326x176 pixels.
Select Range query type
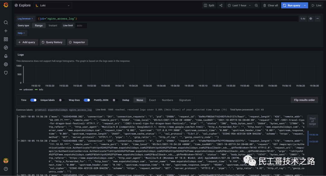(39, 26)
